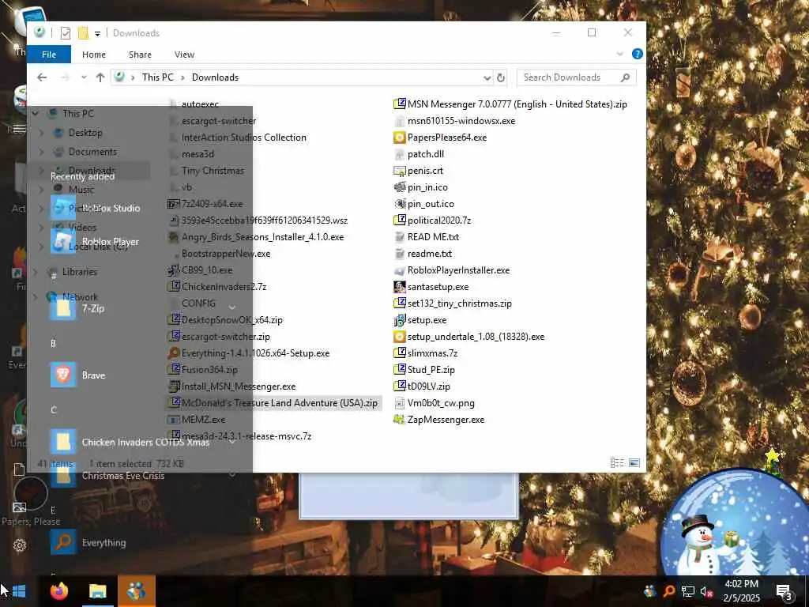
Task: Refresh the Downloads folder
Action: click(x=500, y=78)
